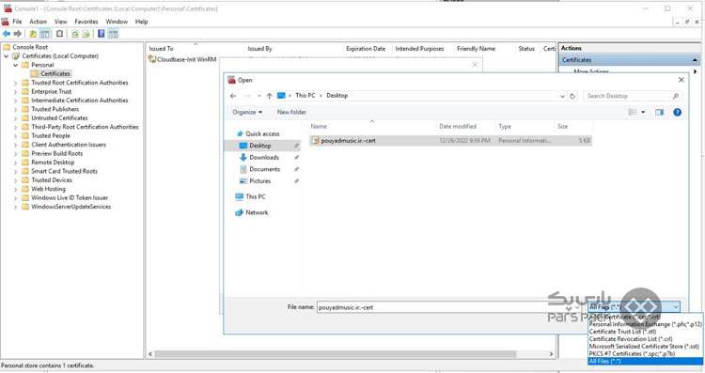Click the blue Help toolbar icon in MMC

102,34
